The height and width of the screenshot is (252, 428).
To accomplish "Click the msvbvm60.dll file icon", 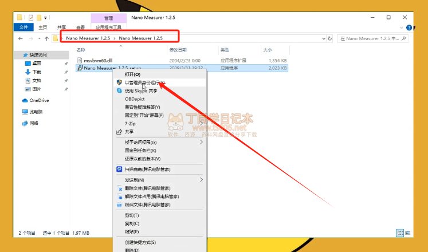I will click(x=80, y=61).
